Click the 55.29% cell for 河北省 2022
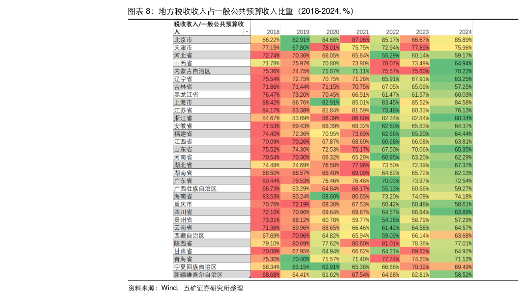The height and width of the screenshot is (294, 521). (385, 55)
